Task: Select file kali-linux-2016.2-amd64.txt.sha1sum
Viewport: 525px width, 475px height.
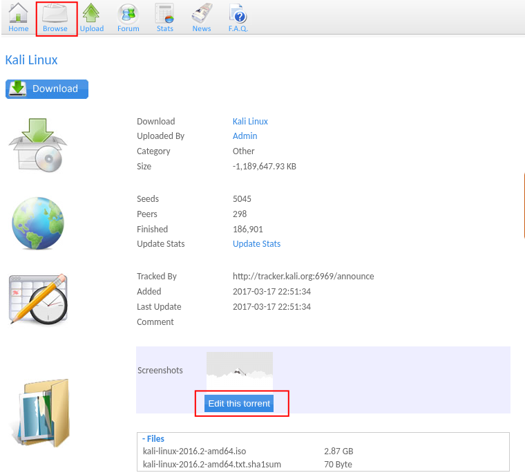Action: [x=212, y=464]
